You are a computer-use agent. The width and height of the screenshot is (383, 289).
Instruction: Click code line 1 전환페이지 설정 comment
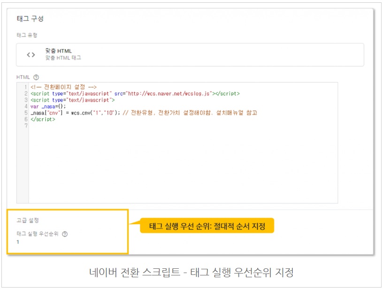tap(63, 87)
